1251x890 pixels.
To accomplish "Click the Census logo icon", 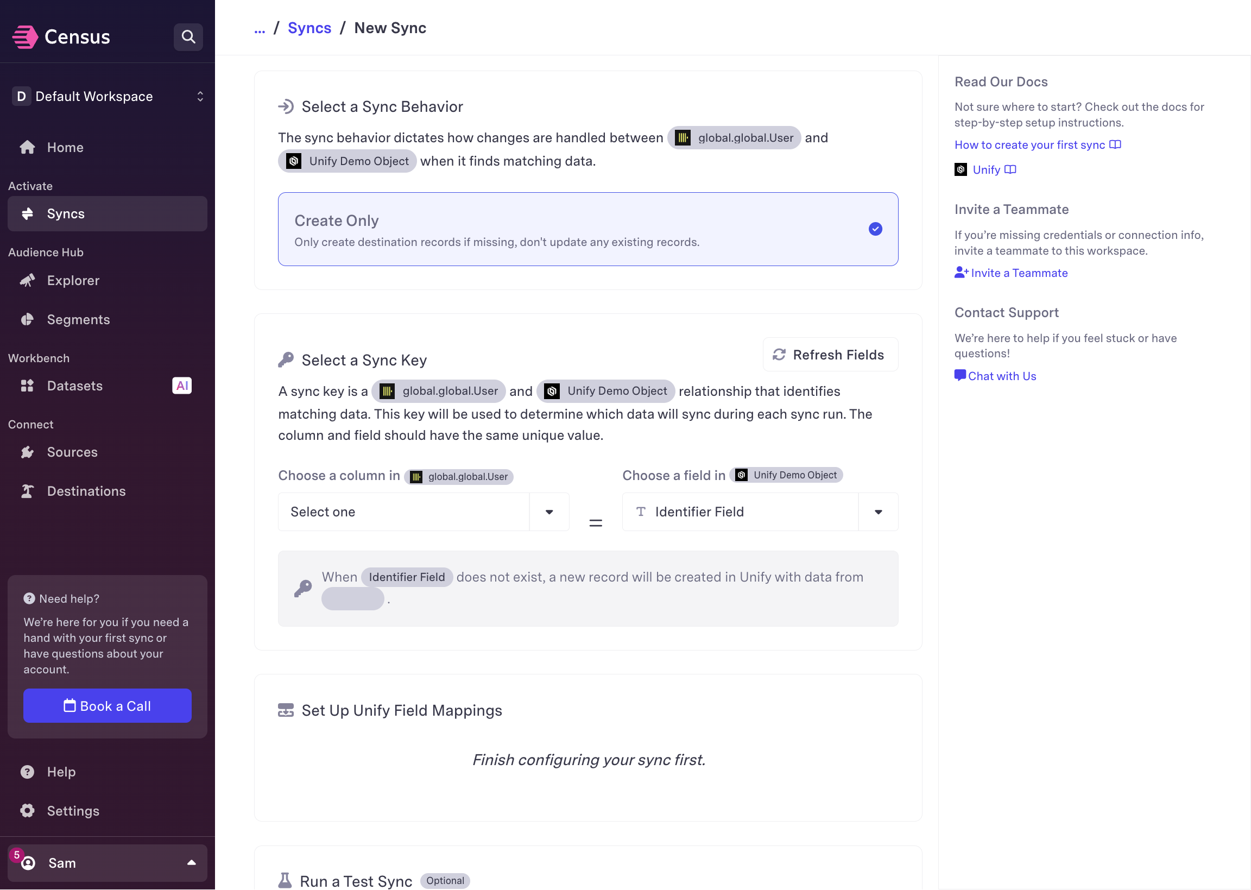I will coord(25,37).
